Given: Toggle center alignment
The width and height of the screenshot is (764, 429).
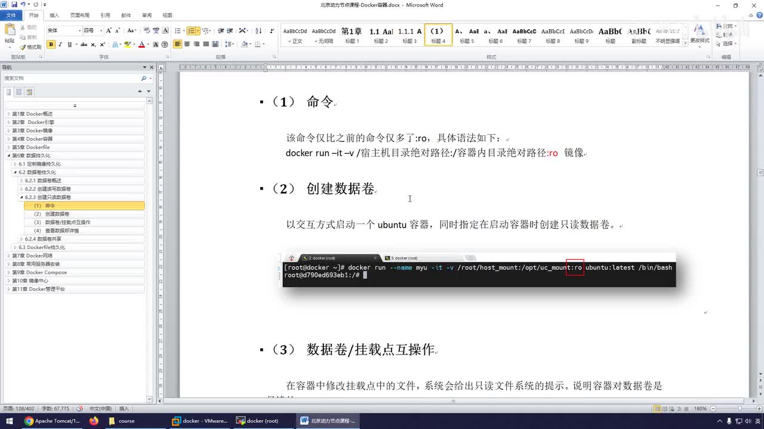Looking at the screenshot, I should 187,44.
